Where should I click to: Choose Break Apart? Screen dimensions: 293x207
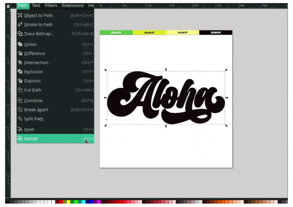point(55,110)
